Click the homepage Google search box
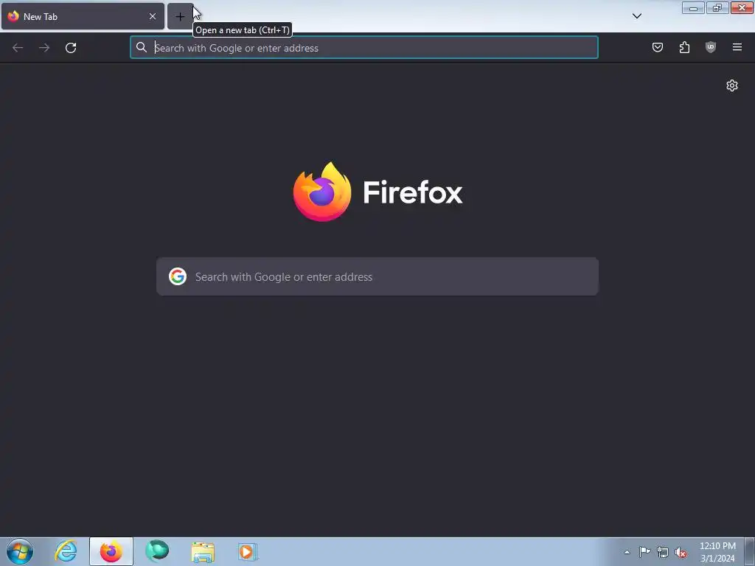Screen dimensions: 755x566 pos(377,277)
